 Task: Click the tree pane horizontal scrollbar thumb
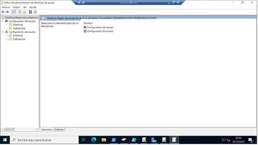click(9, 129)
